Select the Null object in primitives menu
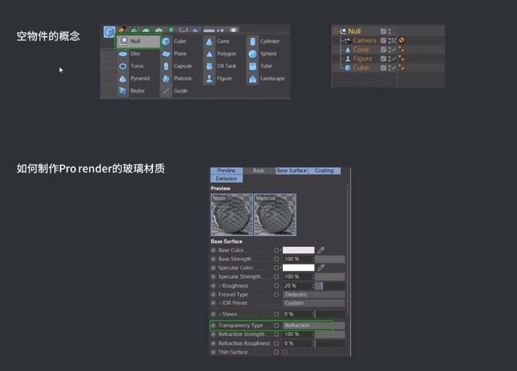Image resolution: width=517 pixels, height=371 pixels. click(138, 41)
